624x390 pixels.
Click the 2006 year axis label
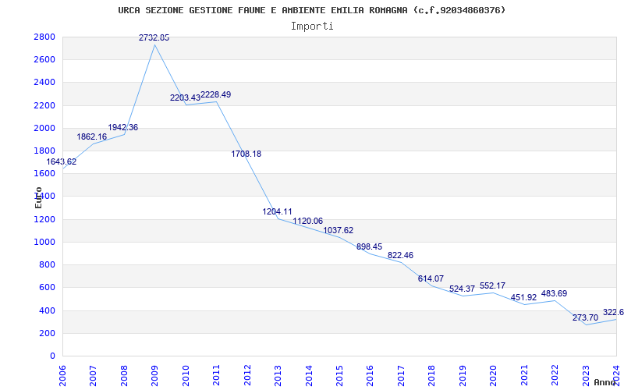click(62, 376)
